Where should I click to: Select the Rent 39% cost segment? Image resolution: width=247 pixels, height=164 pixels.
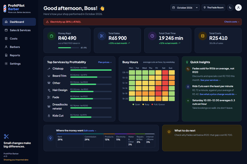[70, 140]
